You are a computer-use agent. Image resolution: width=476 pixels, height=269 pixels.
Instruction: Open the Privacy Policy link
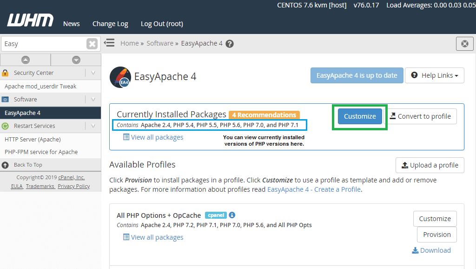point(74,186)
